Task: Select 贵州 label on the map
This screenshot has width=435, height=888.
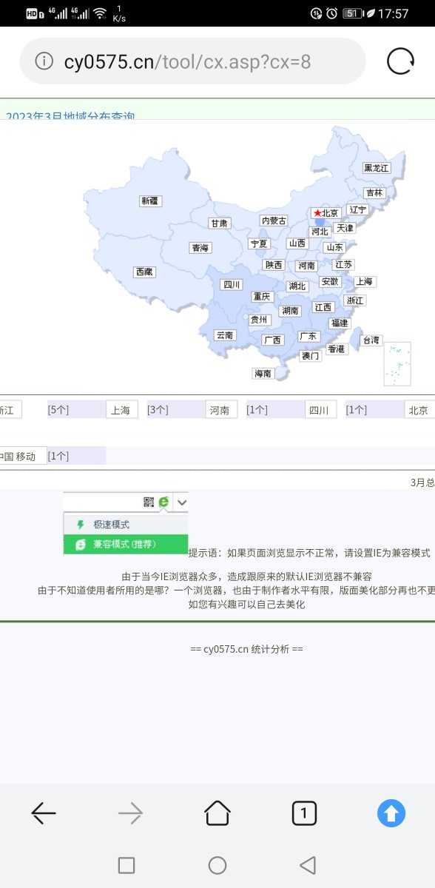Action: point(258,320)
